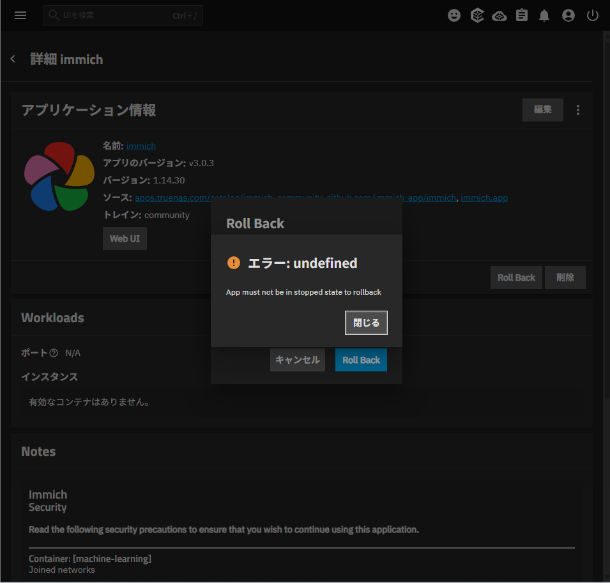Viewport: 610px width, 583px height.
Task: Select the Workloads section heading
Action: pyautogui.click(x=52, y=318)
